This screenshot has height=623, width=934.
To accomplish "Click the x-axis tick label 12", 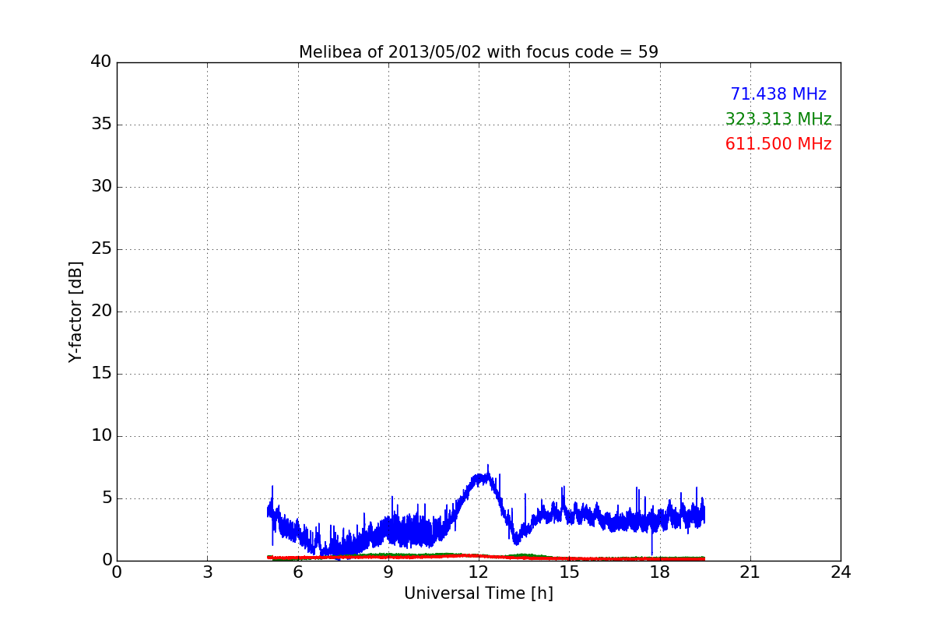I will [479, 572].
